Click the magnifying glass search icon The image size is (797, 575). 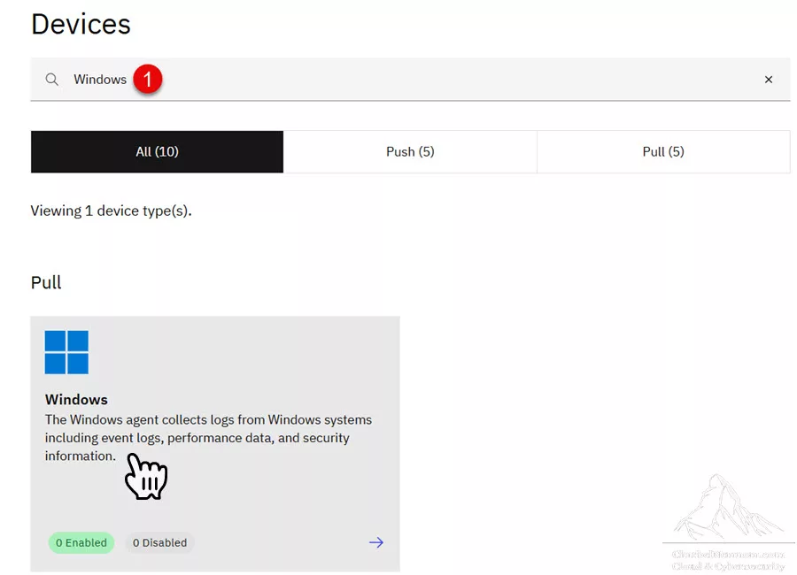pos(52,80)
